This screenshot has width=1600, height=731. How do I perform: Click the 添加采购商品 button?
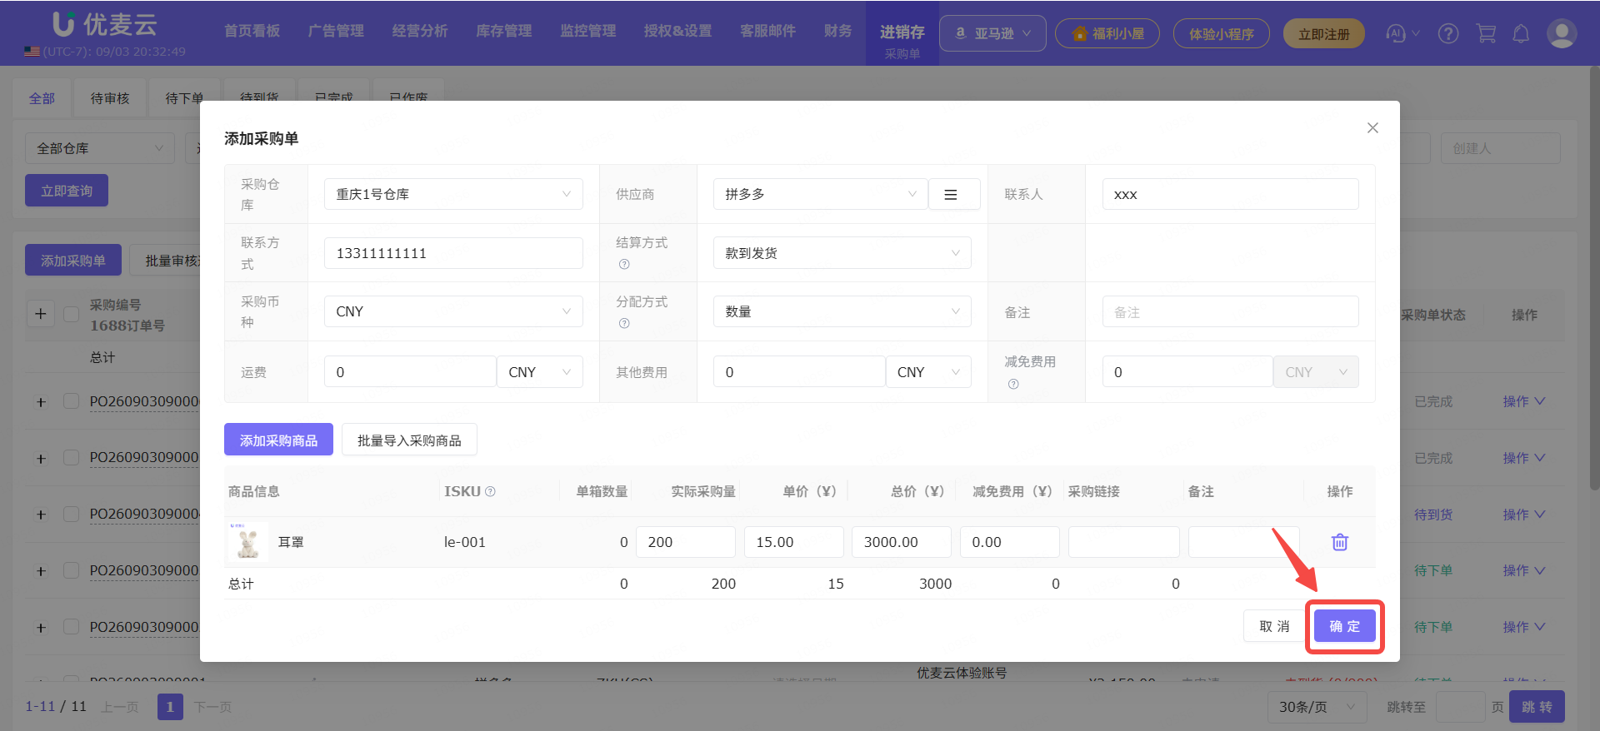coord(278,440)
